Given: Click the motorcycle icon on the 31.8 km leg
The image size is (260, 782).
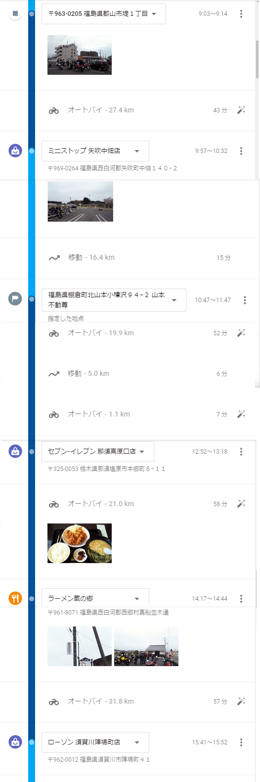Looking at the screenshot, I should click(x=54, y=702).
